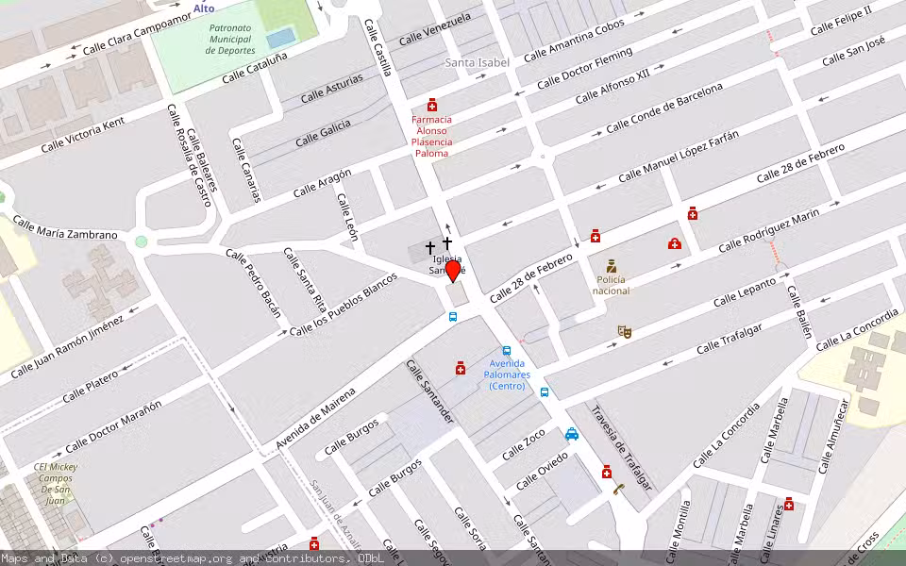906x566 pixels.
Task: Click the Santa Isabel neighbourhood label
Action: 478,62
